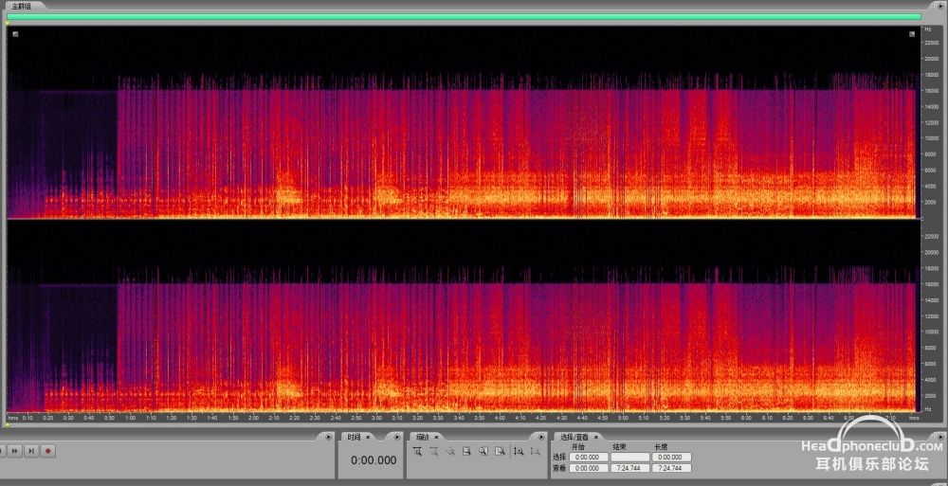Click yellow playhead marker at top left
Image resolution: width=948 pixels, height=486 pixels.
(x=7, y=24)
